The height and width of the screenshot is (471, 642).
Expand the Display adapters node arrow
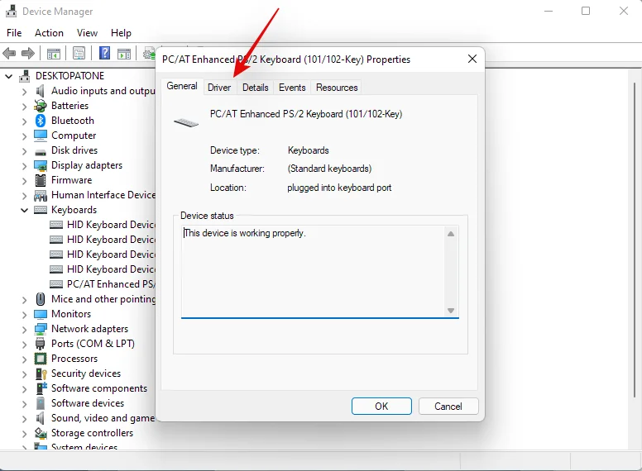25,166
